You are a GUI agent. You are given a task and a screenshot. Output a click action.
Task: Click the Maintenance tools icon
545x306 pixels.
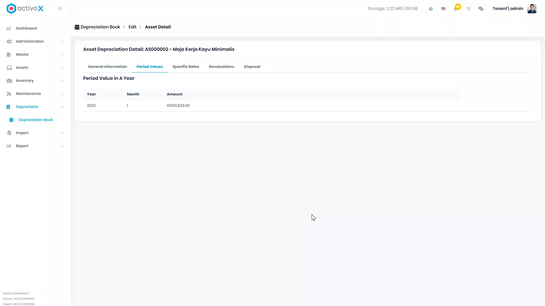tap(9, 94)
